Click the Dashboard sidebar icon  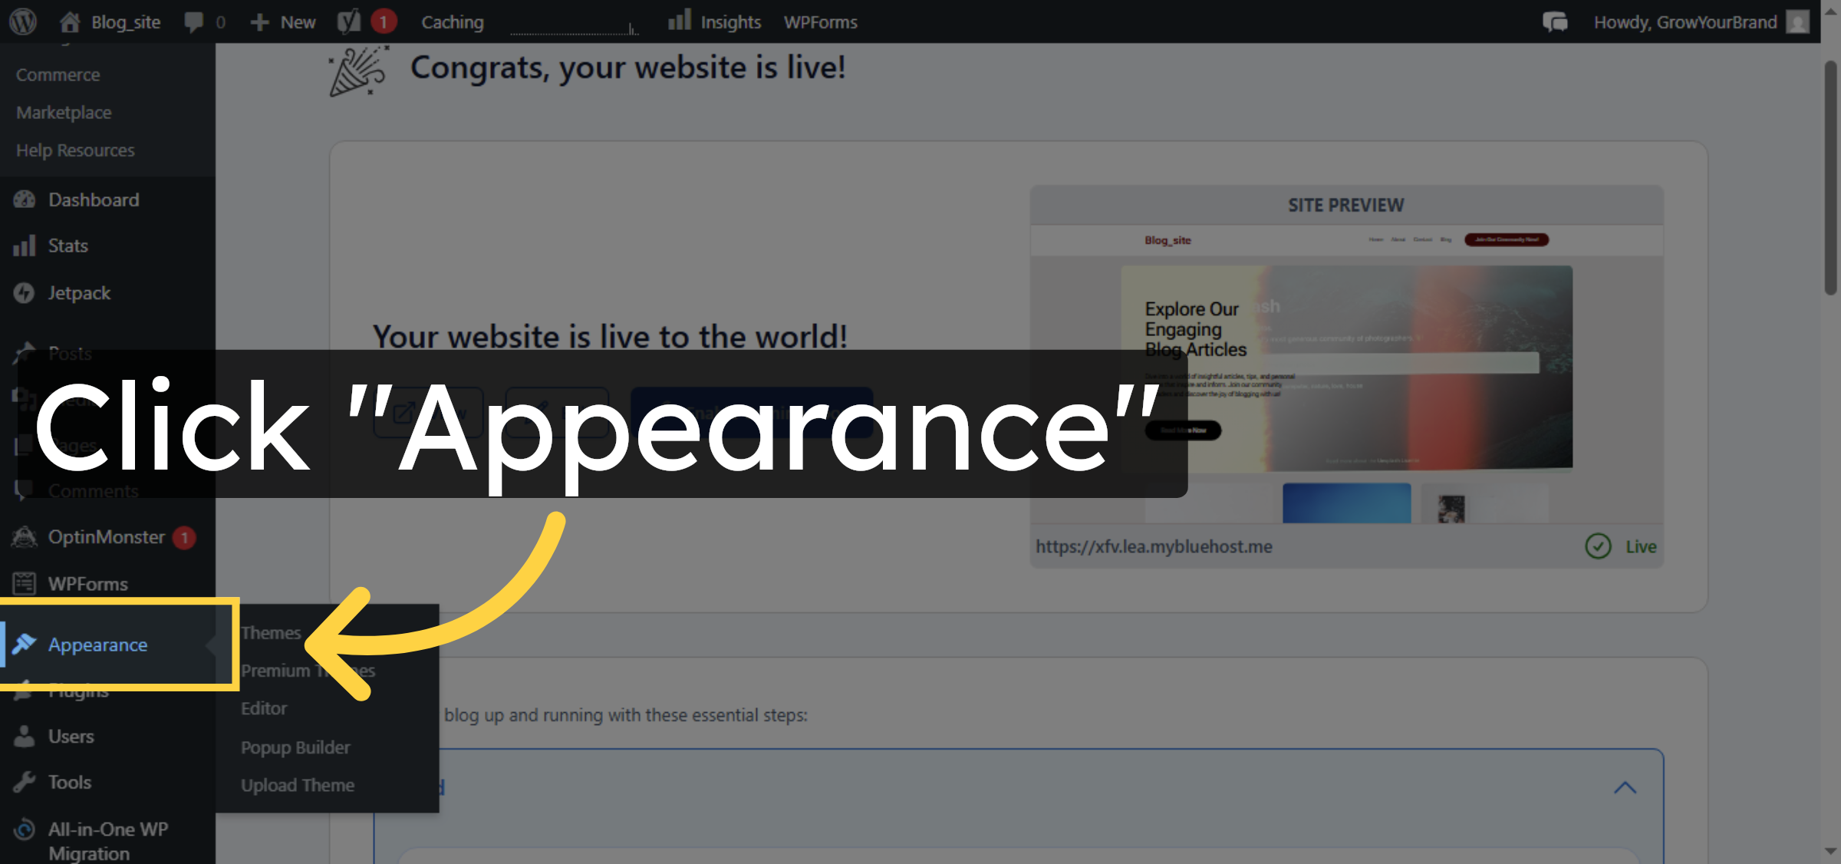(25, 200)
